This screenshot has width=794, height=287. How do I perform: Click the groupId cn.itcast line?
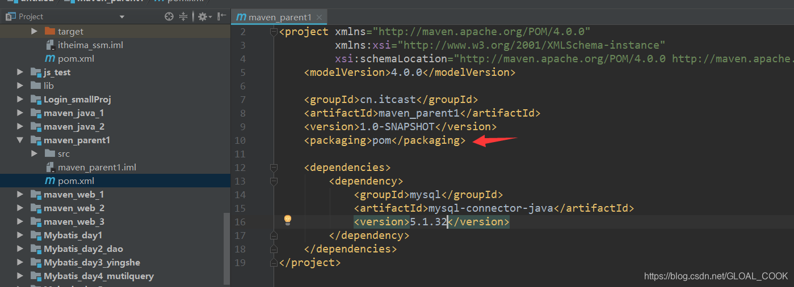click(x=391, y=99)
